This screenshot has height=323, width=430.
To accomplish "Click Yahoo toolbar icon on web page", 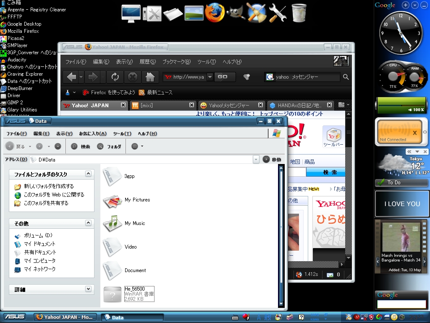I will click(333, 137).
